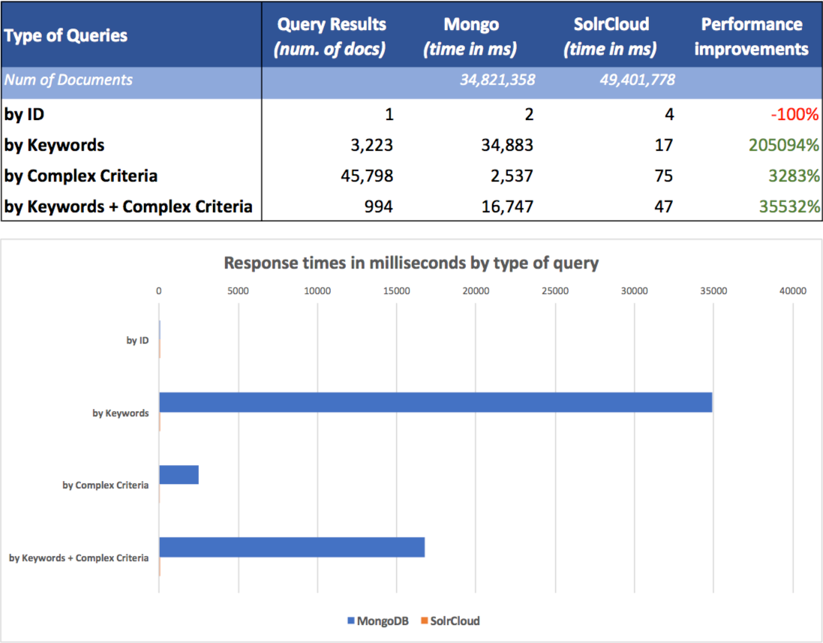Click the "Num of Documents" row label
Image resolution: width=823 pixels, height=643 pixels.
click(68, 80)
